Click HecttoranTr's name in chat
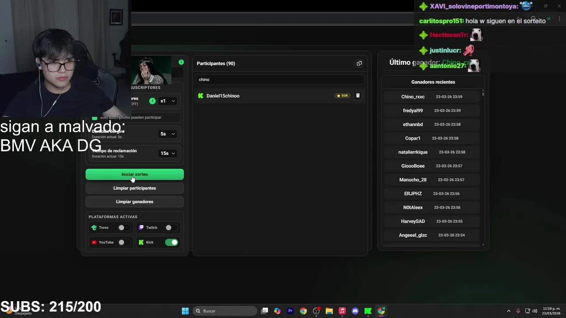The image size is (566, 318). [449, 35]
